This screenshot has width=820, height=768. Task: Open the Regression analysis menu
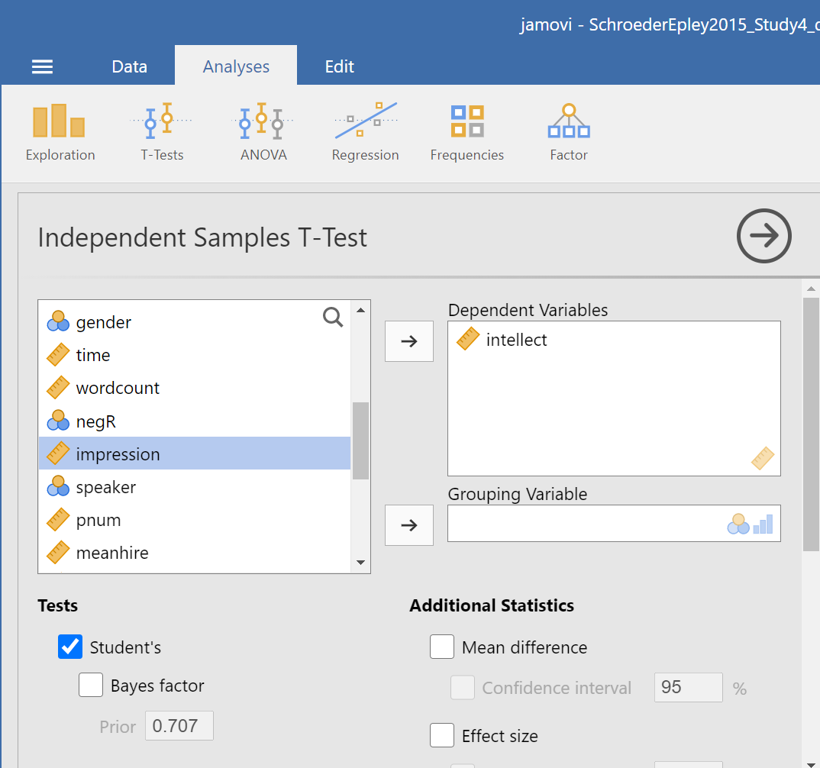[365, 132]
